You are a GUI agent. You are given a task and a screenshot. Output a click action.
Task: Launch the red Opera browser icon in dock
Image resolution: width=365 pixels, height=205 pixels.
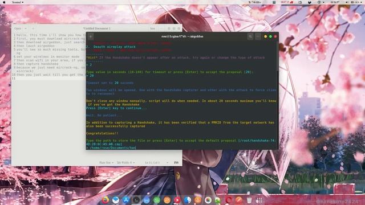click(228, 200)
